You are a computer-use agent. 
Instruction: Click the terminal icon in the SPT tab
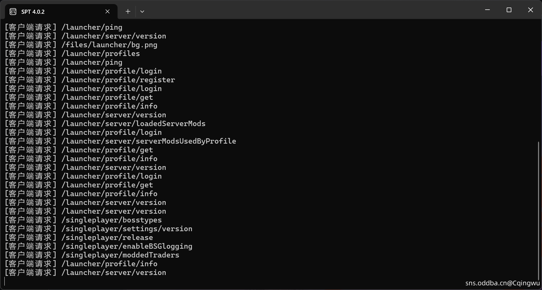(x=13, y=12)
